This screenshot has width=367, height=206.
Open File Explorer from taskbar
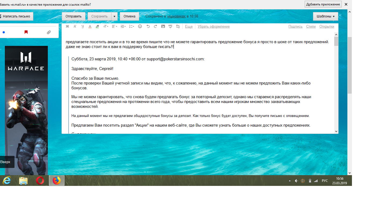pos(23,181)
